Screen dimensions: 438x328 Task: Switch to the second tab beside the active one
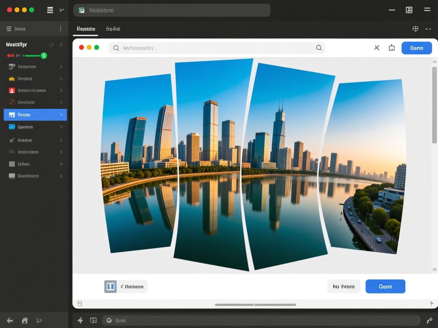(113, 29)
